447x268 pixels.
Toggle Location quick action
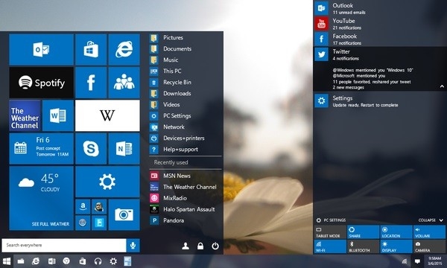tap(396, 232)
